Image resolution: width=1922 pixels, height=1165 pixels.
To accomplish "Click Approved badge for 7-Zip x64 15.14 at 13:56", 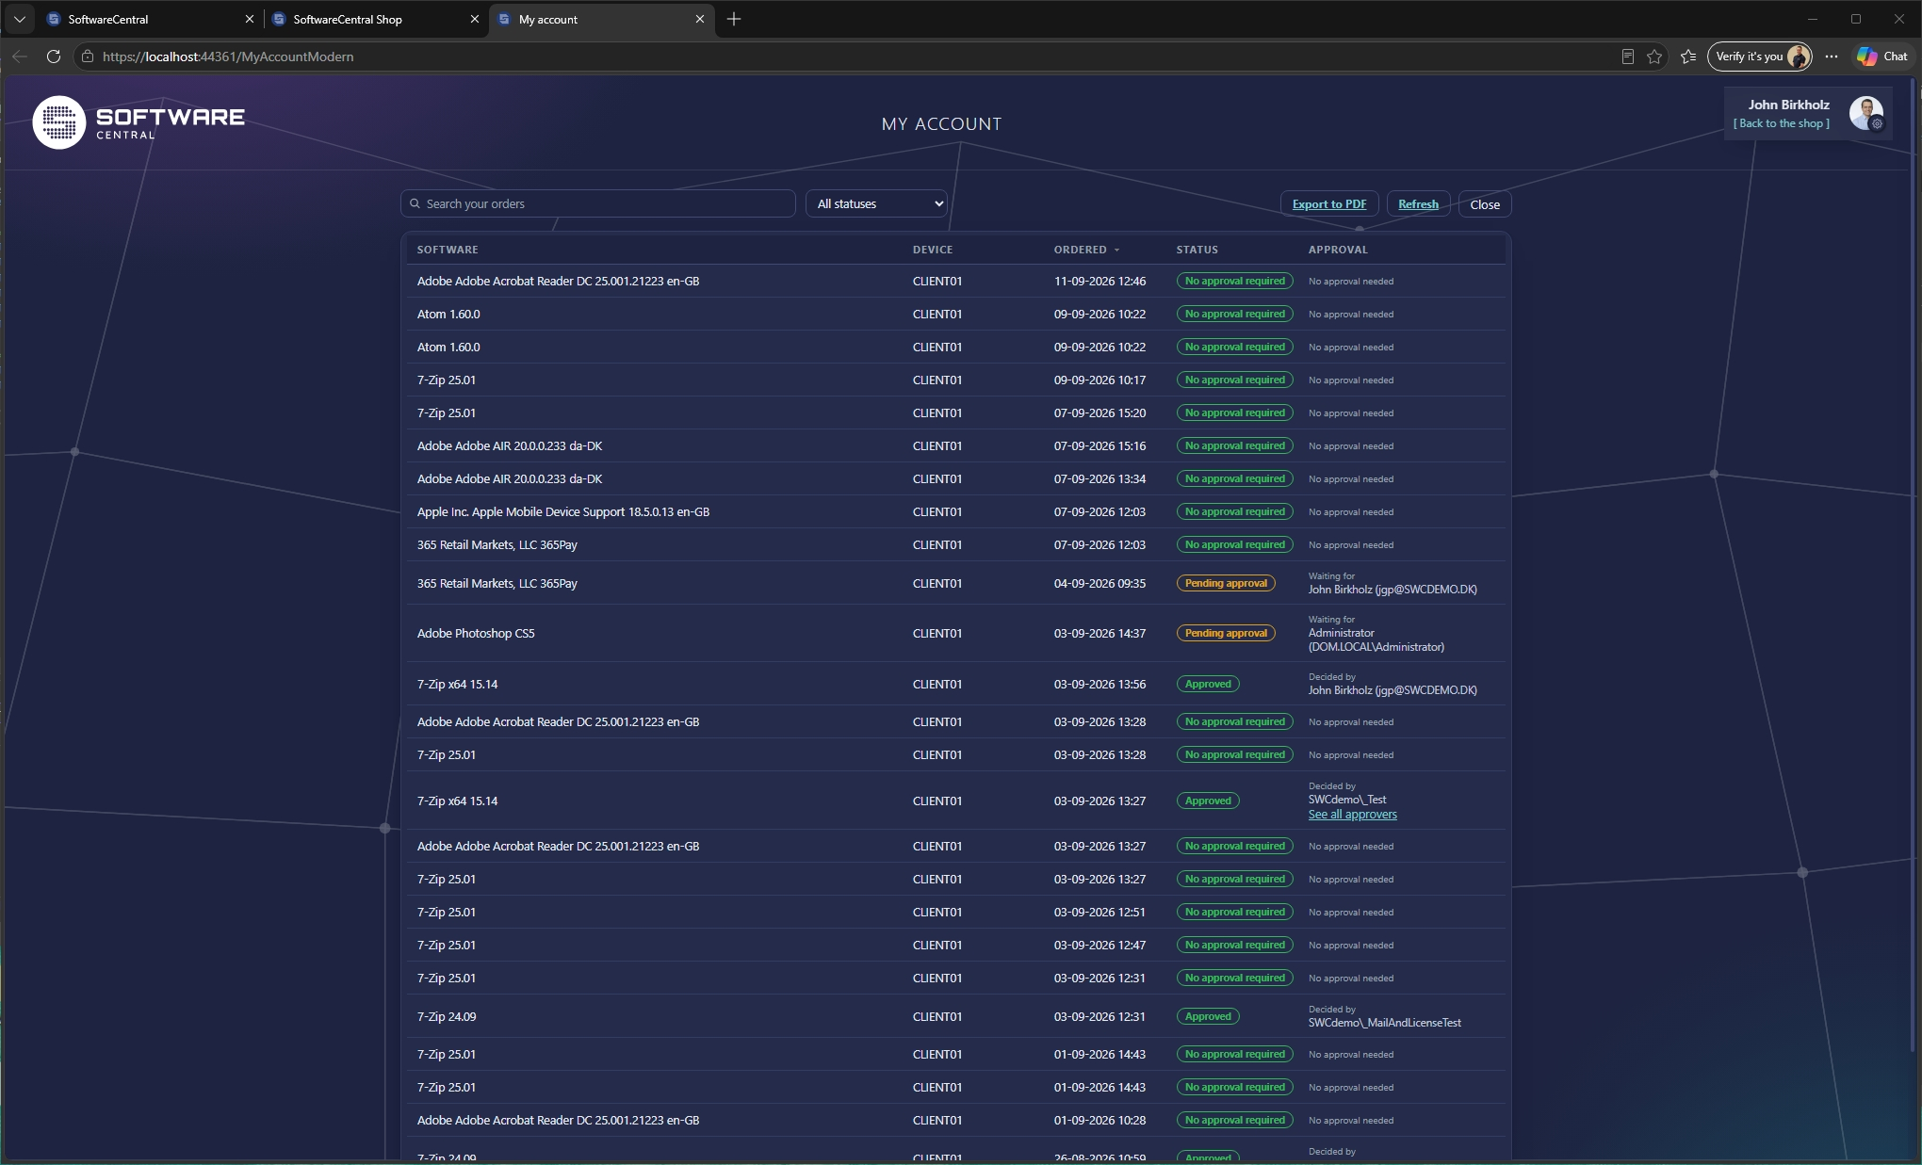I will (x=1208, y=684).
